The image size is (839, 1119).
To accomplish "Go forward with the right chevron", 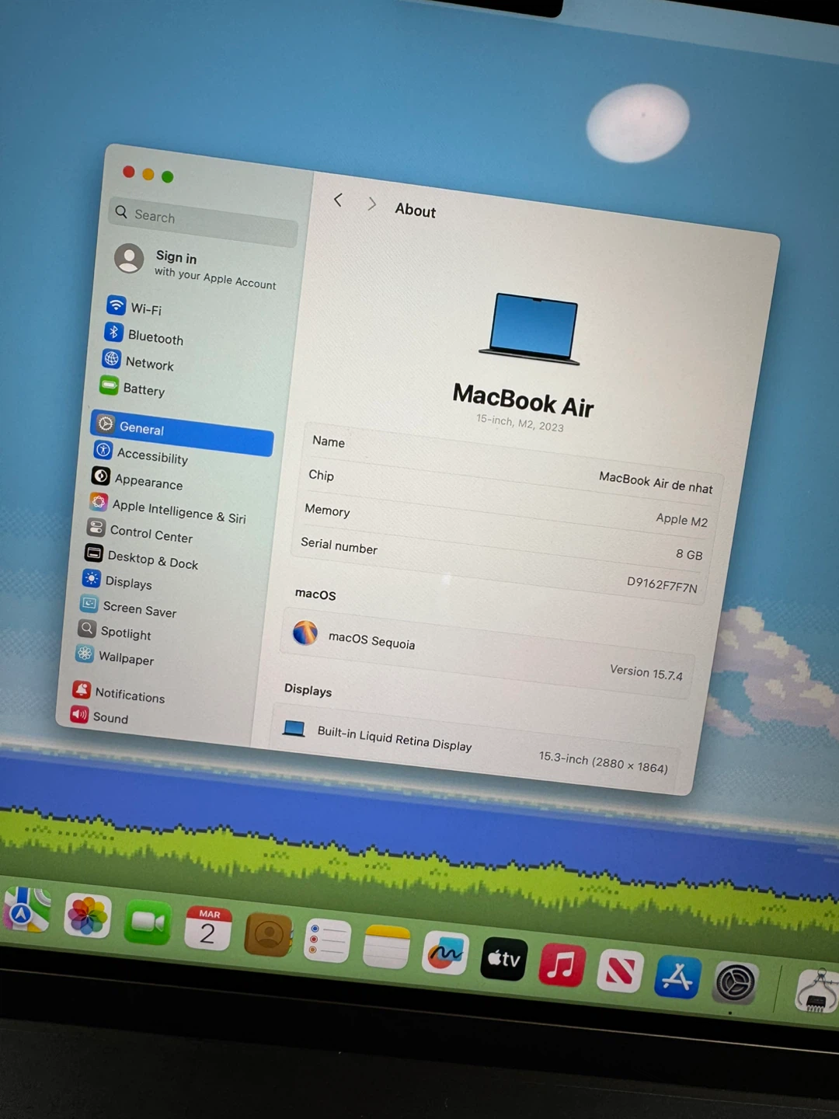I will pos(372,204).
